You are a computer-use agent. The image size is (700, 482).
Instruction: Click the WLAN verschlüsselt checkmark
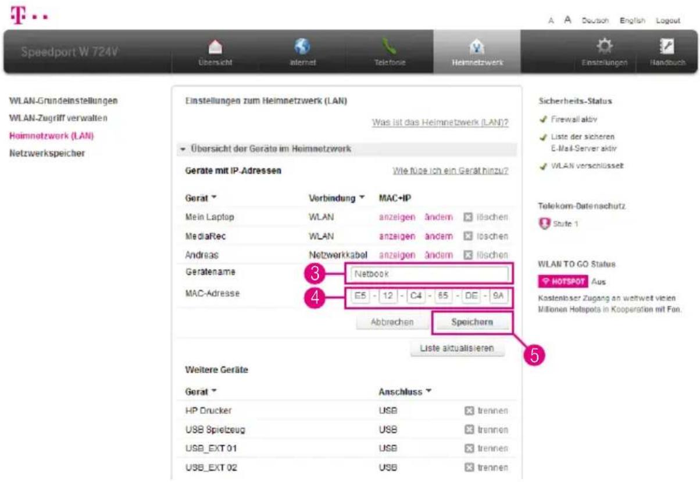click(543, 166)
